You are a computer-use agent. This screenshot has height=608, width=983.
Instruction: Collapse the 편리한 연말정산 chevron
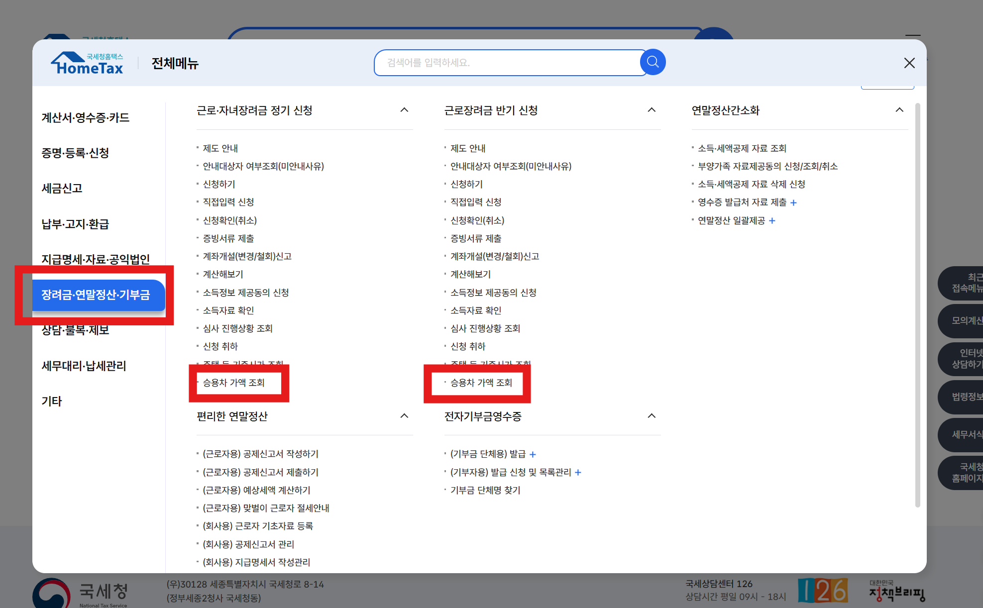pos(404,416)
